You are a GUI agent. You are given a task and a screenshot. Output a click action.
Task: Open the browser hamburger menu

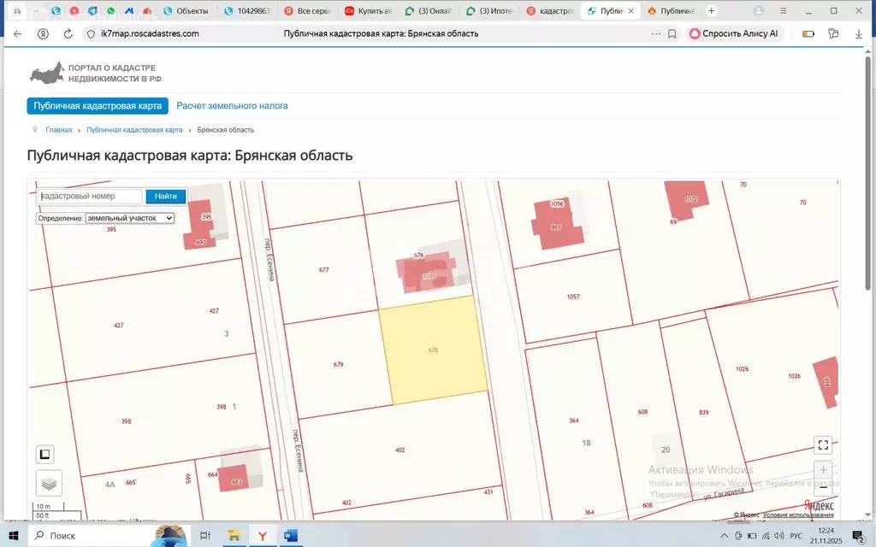pos(783,11)
